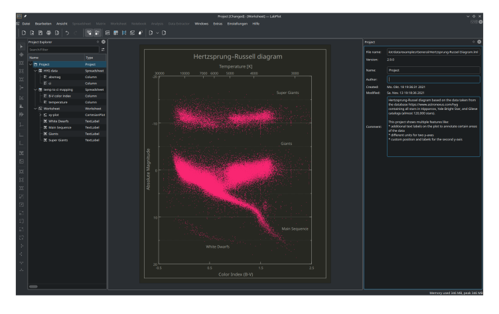Click the Print icon in toolbar
This screenshot has width=499, height=314.
coord(48,32)
